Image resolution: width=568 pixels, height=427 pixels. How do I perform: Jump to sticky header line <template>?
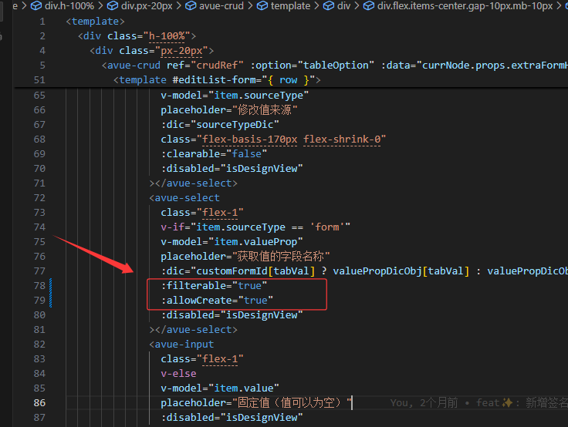[x=96, y=22]
